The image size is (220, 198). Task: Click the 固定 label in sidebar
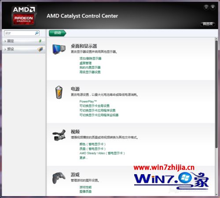coord(11,41)
